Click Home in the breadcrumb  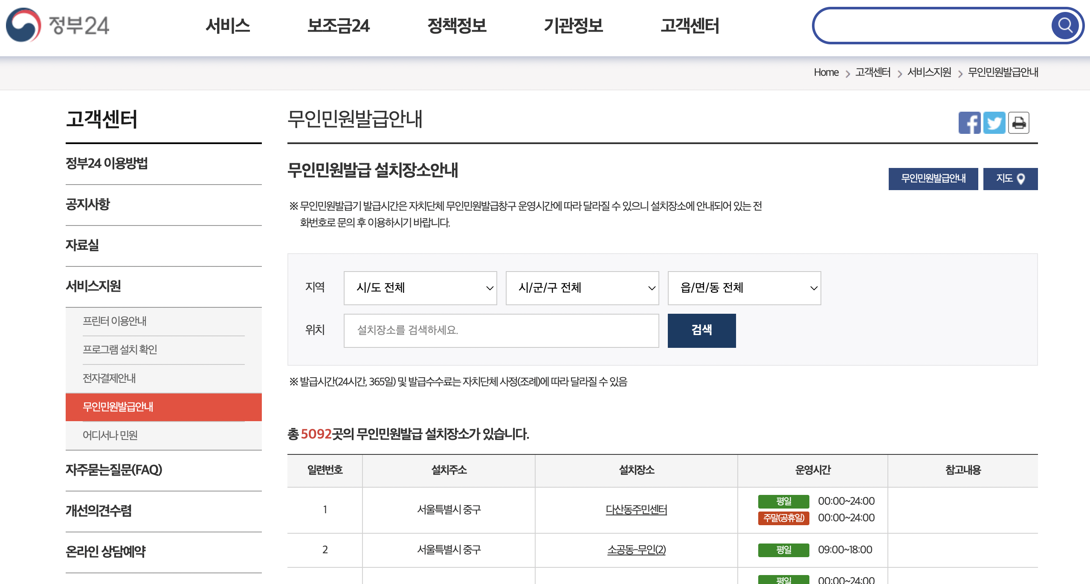coord(826,72)
